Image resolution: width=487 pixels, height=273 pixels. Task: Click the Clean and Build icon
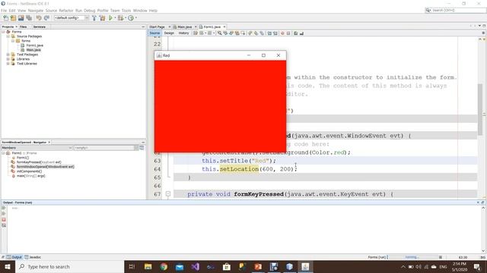pos(102,18)
